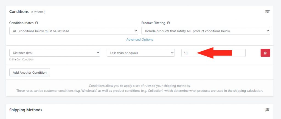281x119 pixels.
Task: Click the Advanced Options link
Action: click(x=140, y=40)
